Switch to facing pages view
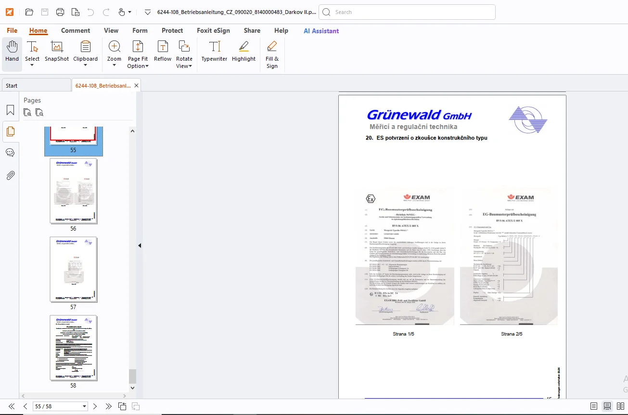628x415 pixels. tap(621, 407)
